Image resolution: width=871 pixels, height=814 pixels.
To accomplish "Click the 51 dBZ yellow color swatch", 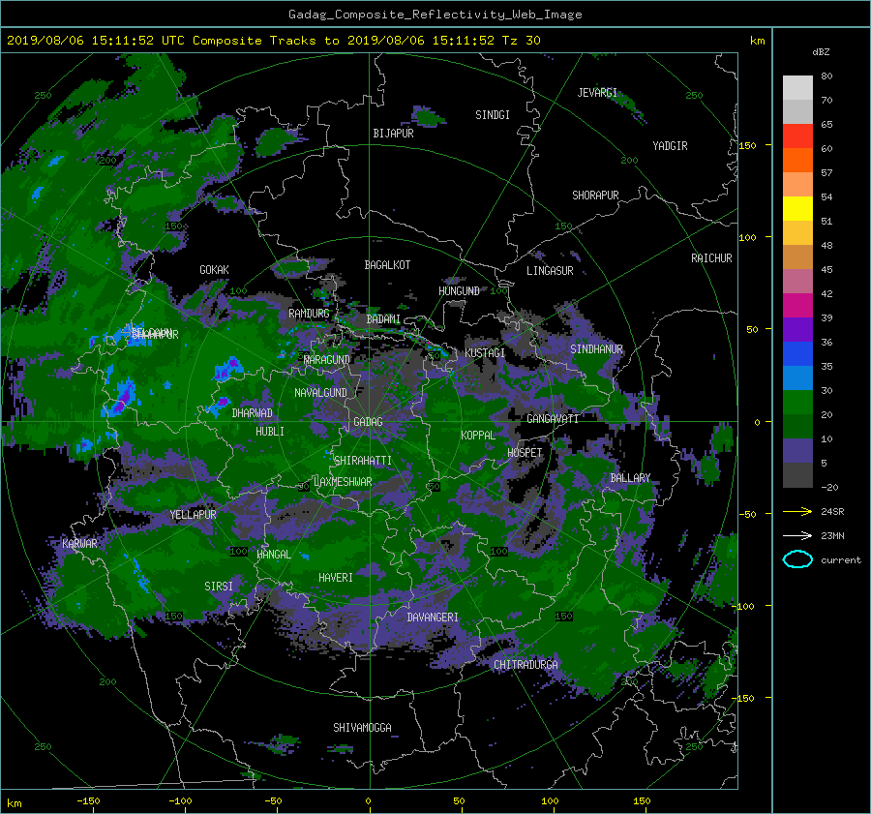I will click(797, 208).
